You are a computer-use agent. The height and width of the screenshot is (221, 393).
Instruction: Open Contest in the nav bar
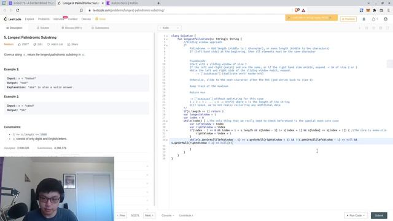(73, 19)
